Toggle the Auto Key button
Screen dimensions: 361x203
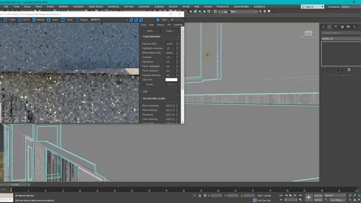click(x=318, y=196)
